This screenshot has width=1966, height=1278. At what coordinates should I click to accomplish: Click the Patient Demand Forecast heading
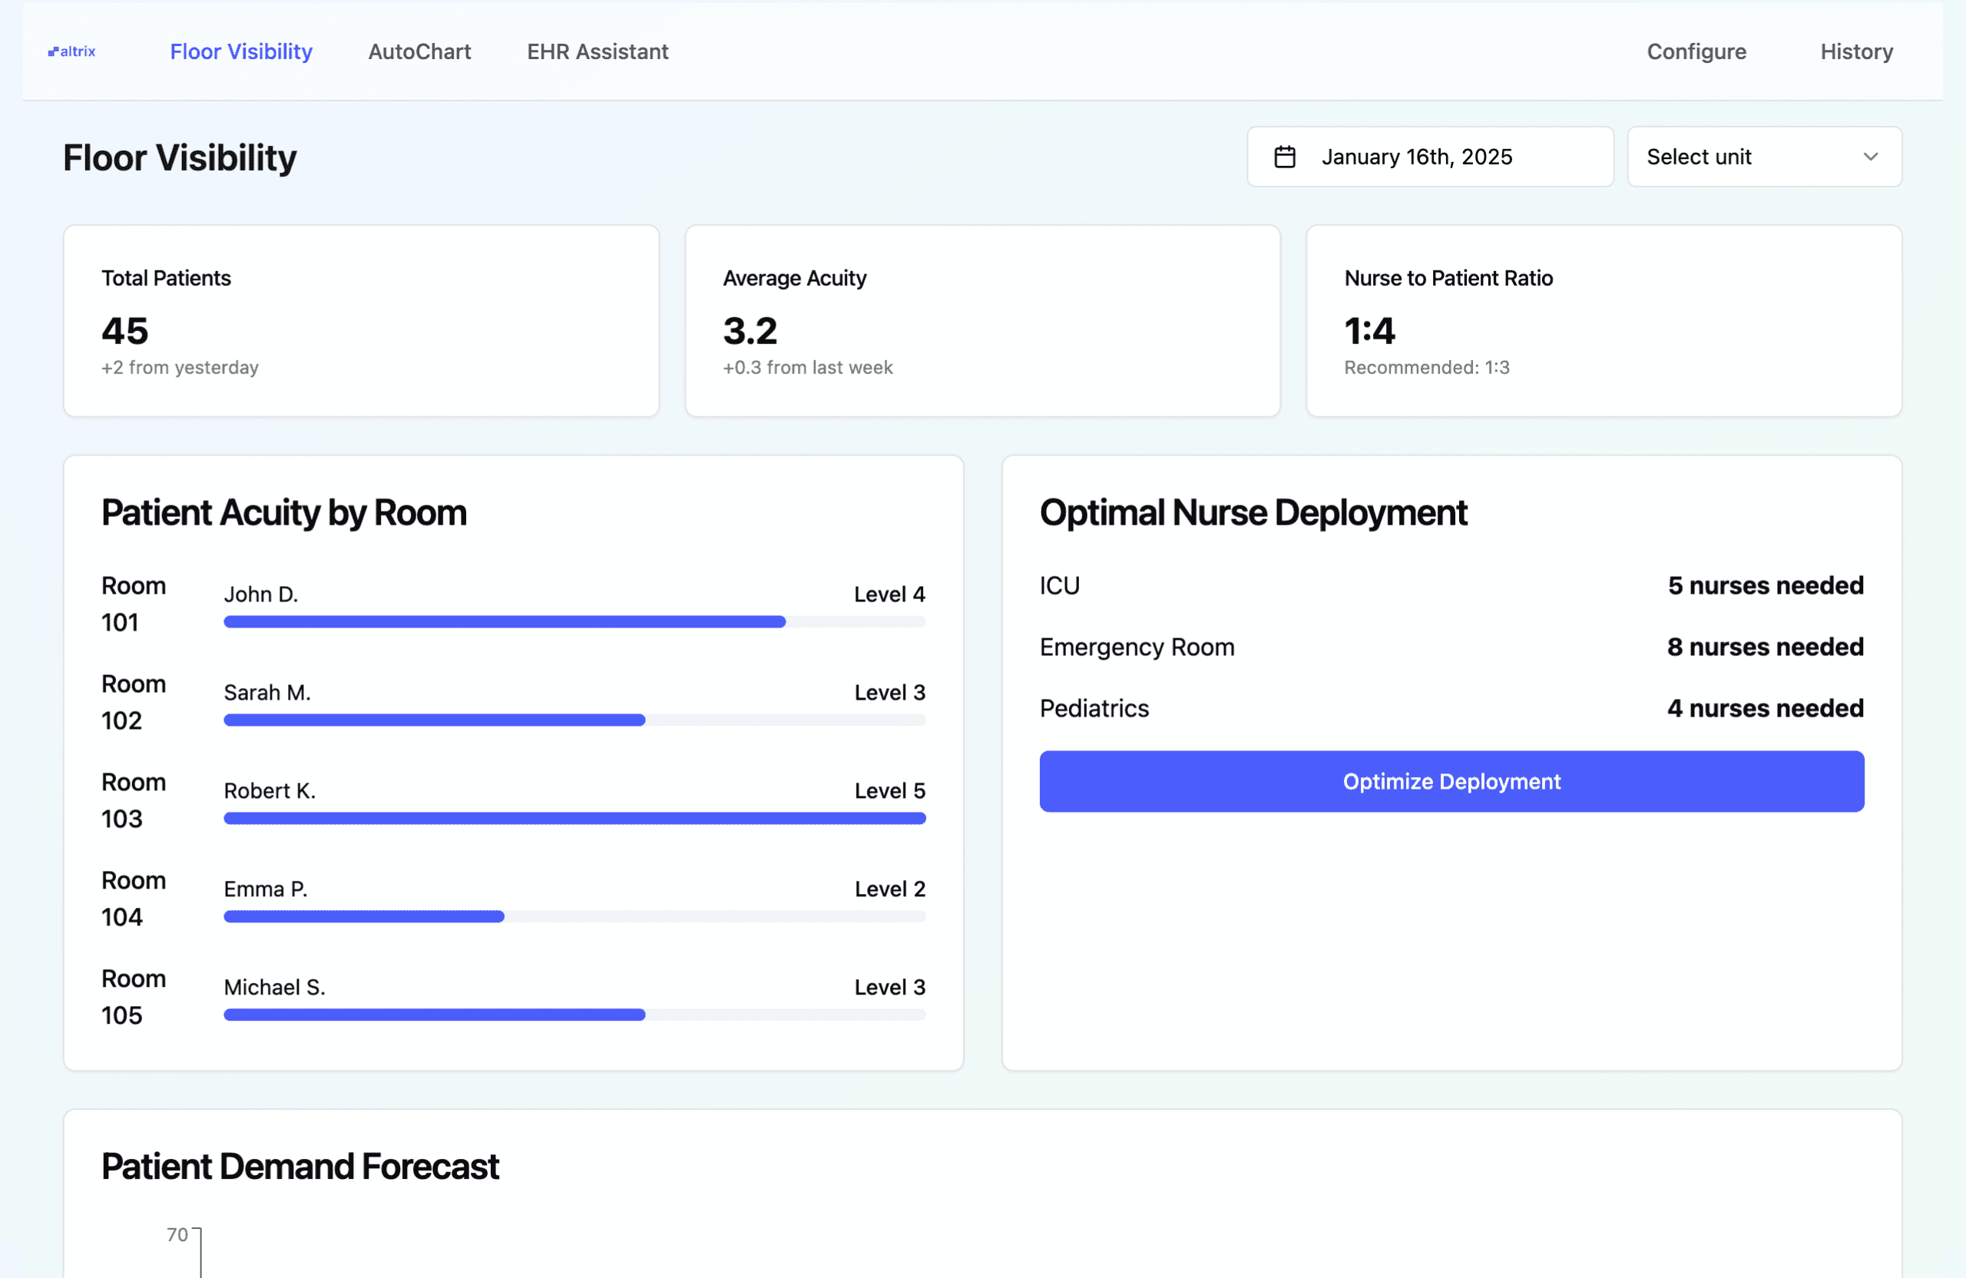click(300, 1167)
